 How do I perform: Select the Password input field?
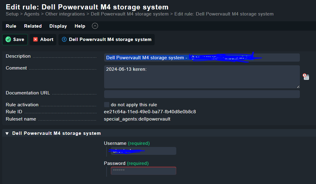point(143,171)
